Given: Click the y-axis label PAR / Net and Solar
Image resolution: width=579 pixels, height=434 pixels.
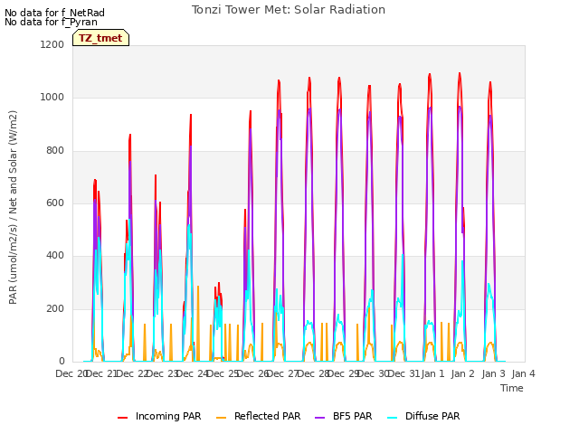Looking at the screenshot, I should pos(13,207).
